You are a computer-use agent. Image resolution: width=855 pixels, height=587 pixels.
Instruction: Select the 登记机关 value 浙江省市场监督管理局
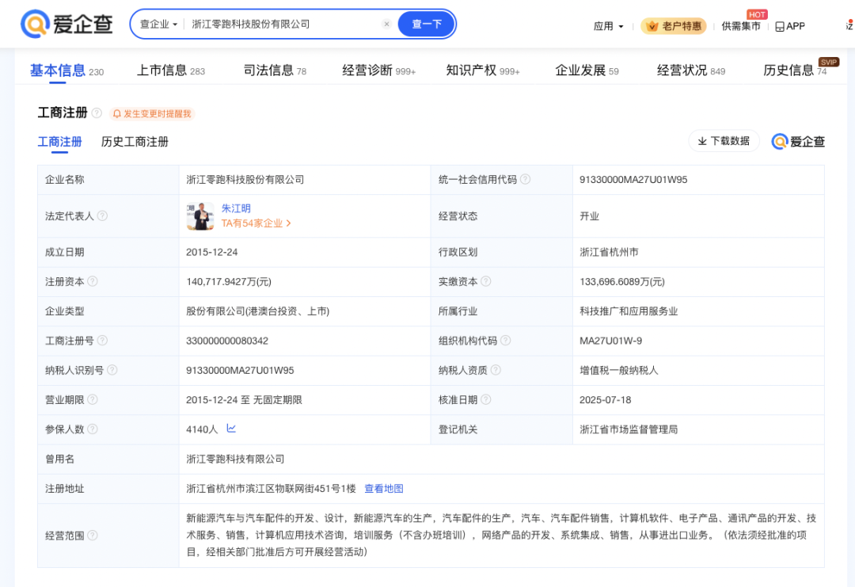[x=629, y=429]
